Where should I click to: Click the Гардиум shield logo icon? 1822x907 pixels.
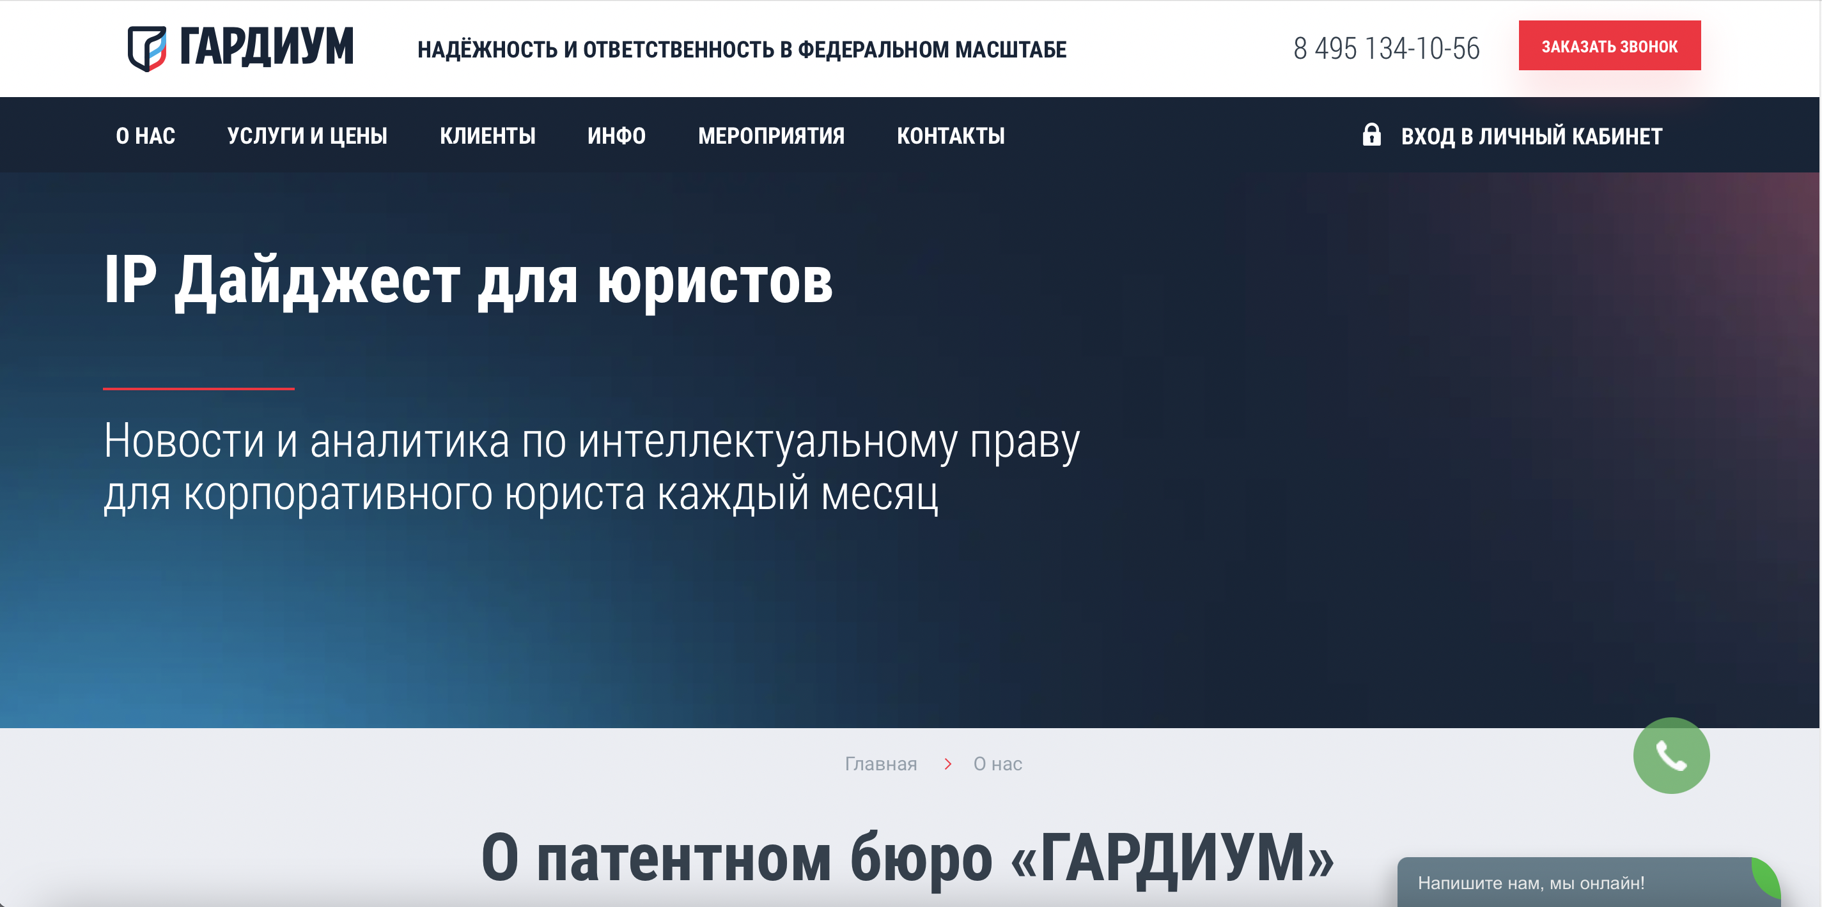147,48
